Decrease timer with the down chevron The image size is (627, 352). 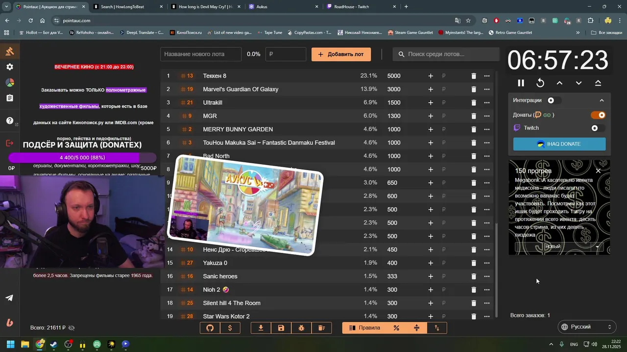point(579,83)
